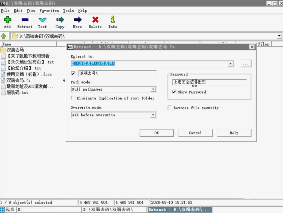Click document icon of 使用文档（必看）.docx
Viewport: 283px width, 213px height.
tap(3, 74)
